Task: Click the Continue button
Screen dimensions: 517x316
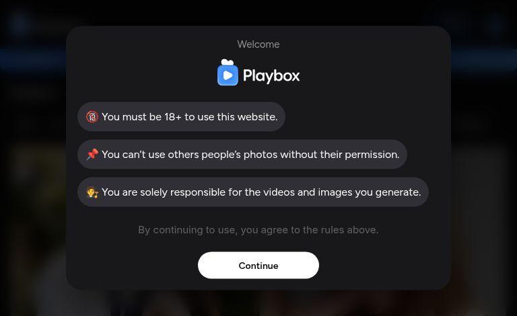Action: (258, 266)
